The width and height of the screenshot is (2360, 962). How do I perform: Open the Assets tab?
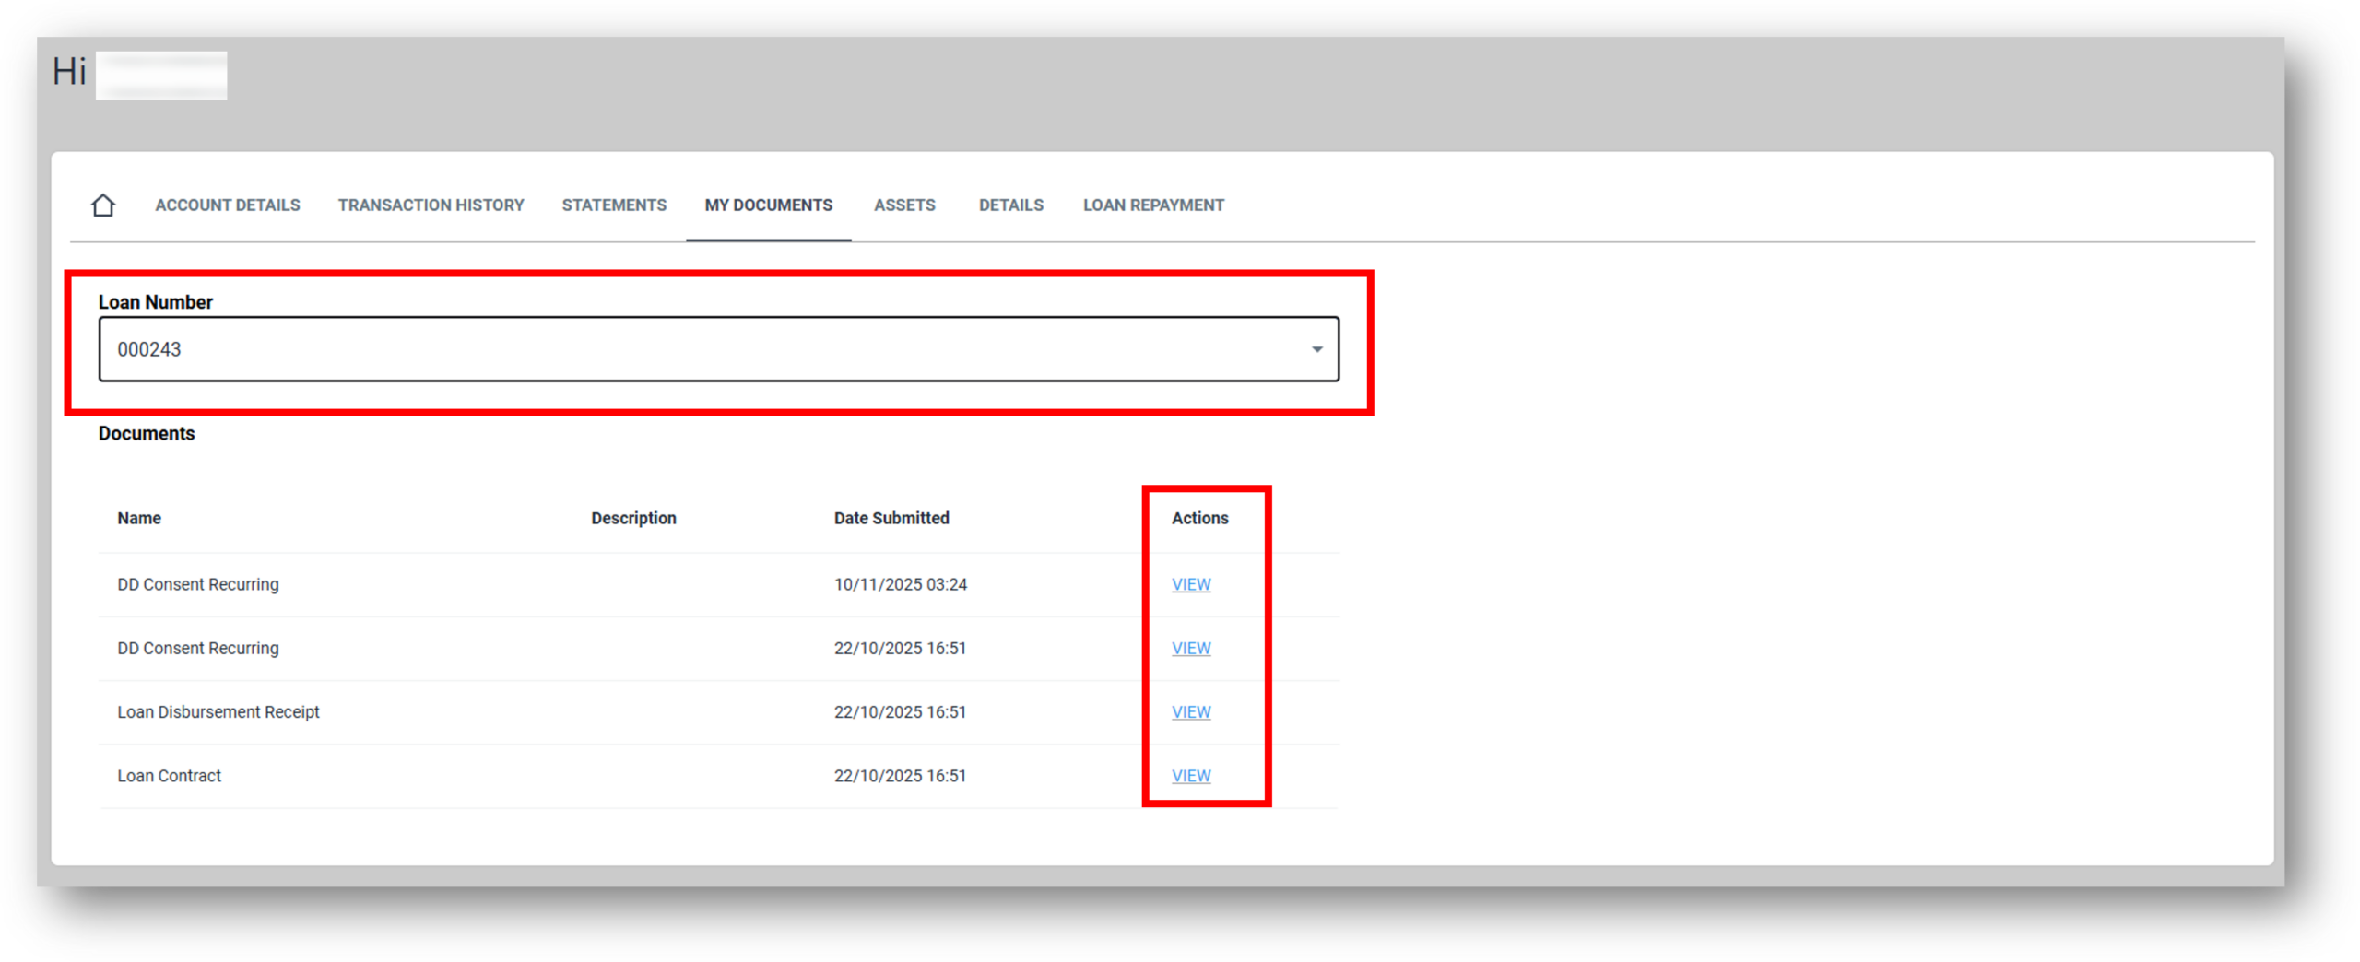904,205
